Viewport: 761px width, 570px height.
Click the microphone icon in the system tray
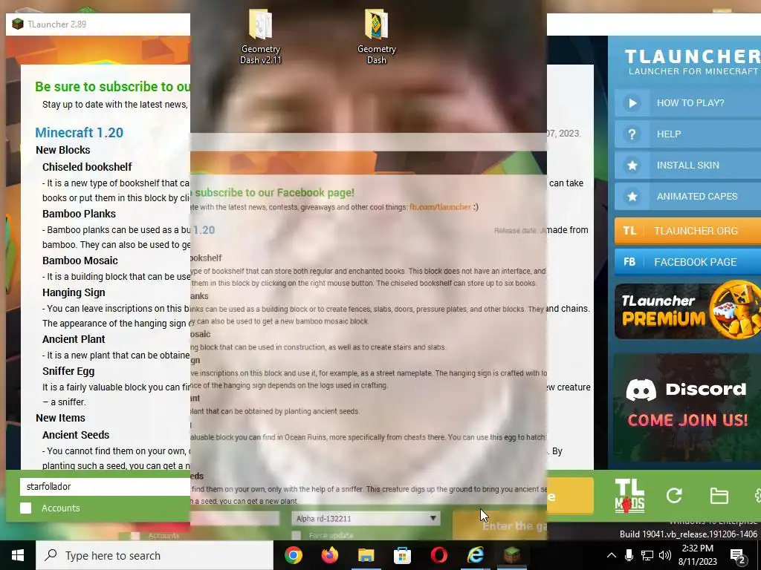pyautogui.click(x=629, y=555)
